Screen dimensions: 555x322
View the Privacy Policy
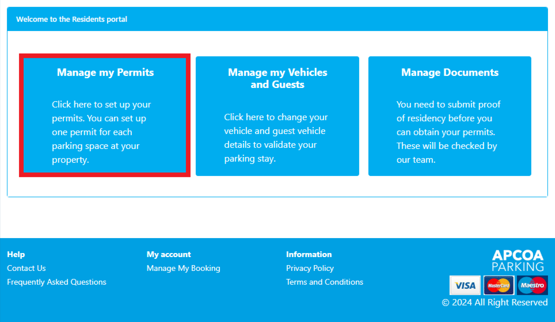(310, 268)
